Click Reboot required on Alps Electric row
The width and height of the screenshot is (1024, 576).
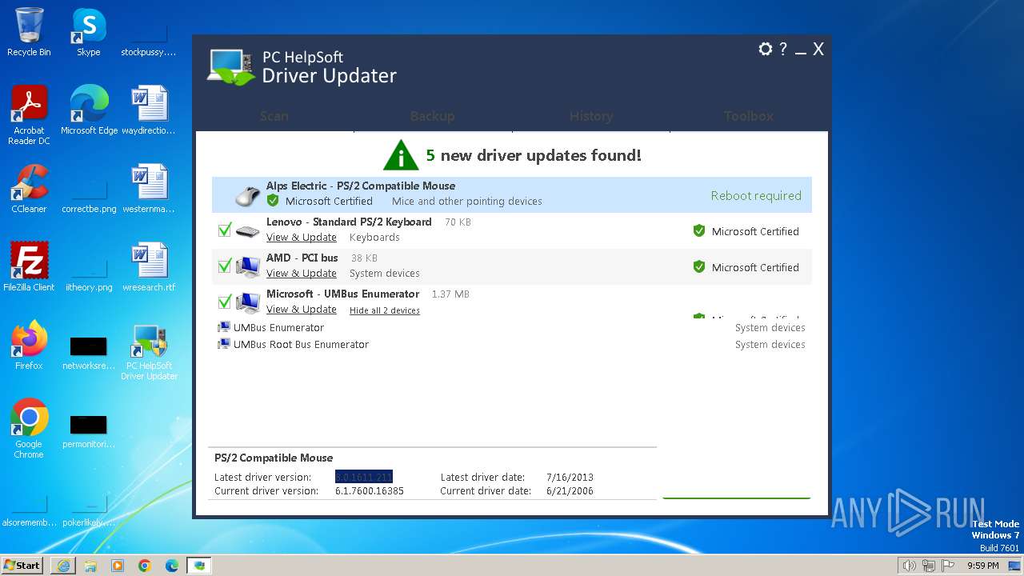coord(756,195)
